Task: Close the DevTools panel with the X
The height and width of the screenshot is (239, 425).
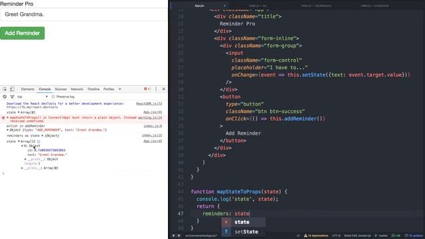Action: point(163,89)
